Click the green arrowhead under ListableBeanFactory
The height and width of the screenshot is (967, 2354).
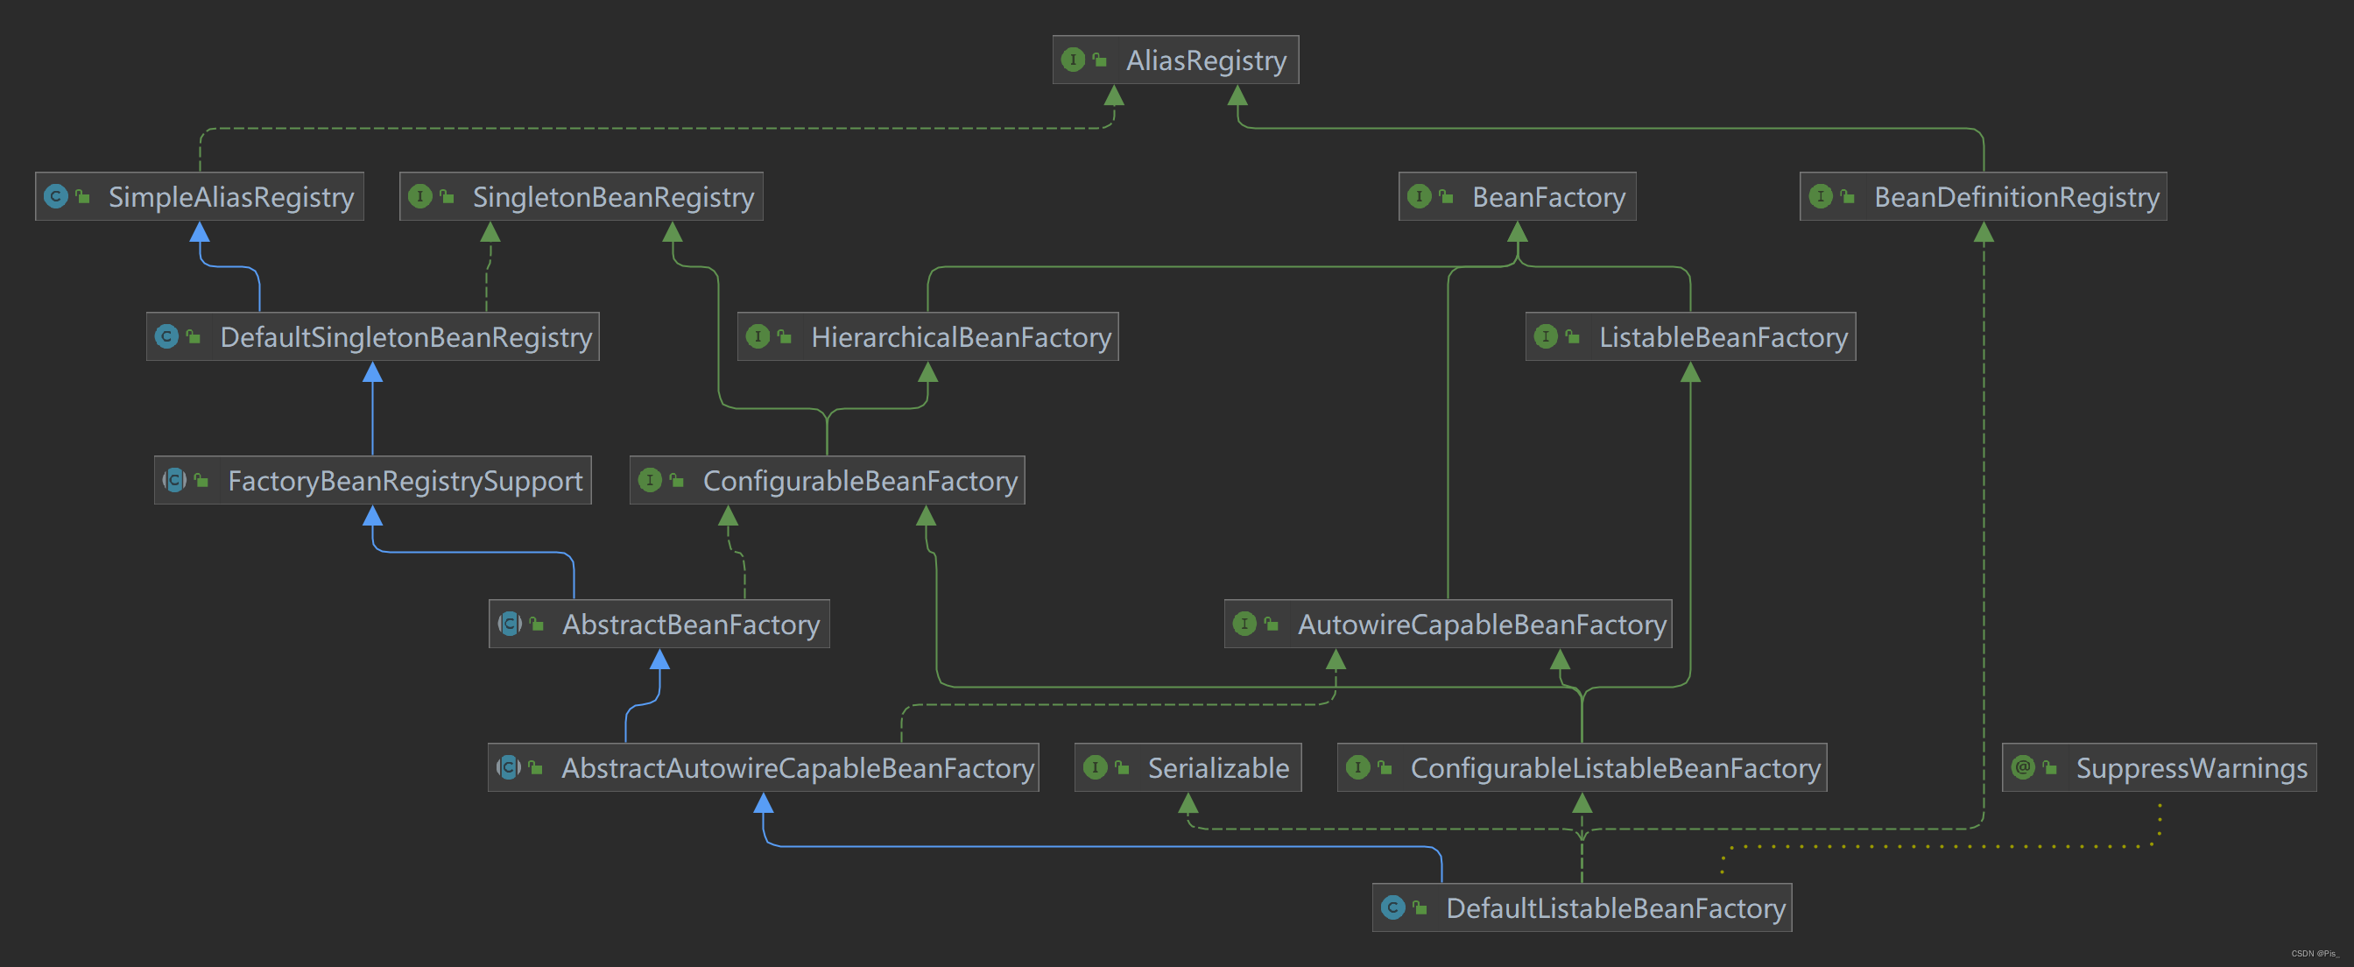click(1690, 372)
